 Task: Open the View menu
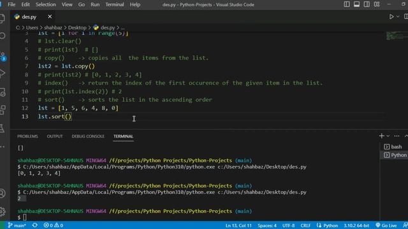point(67,4)
